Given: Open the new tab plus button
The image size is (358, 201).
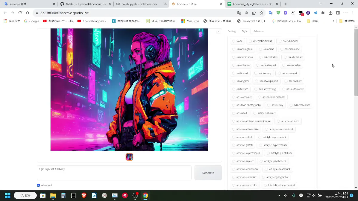Looking at the screenshot, I should [x=286, y=4].
